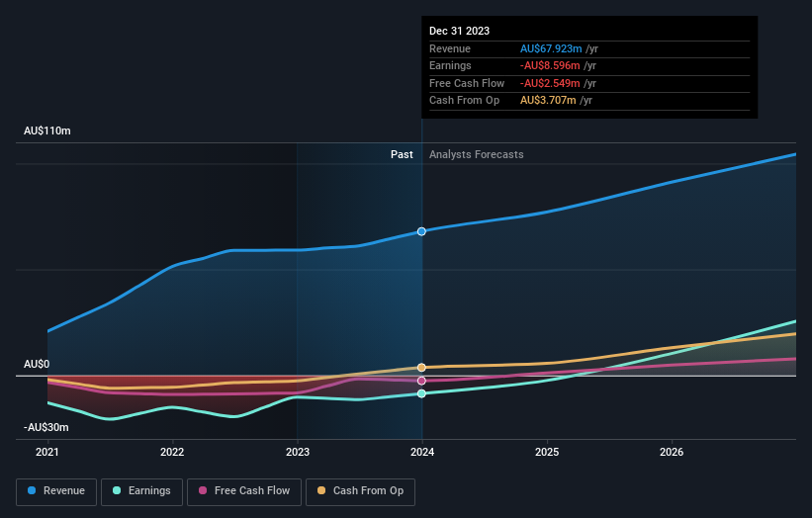
Task: Select the Earnings data point at 2024
Action: tap(421, 393)
